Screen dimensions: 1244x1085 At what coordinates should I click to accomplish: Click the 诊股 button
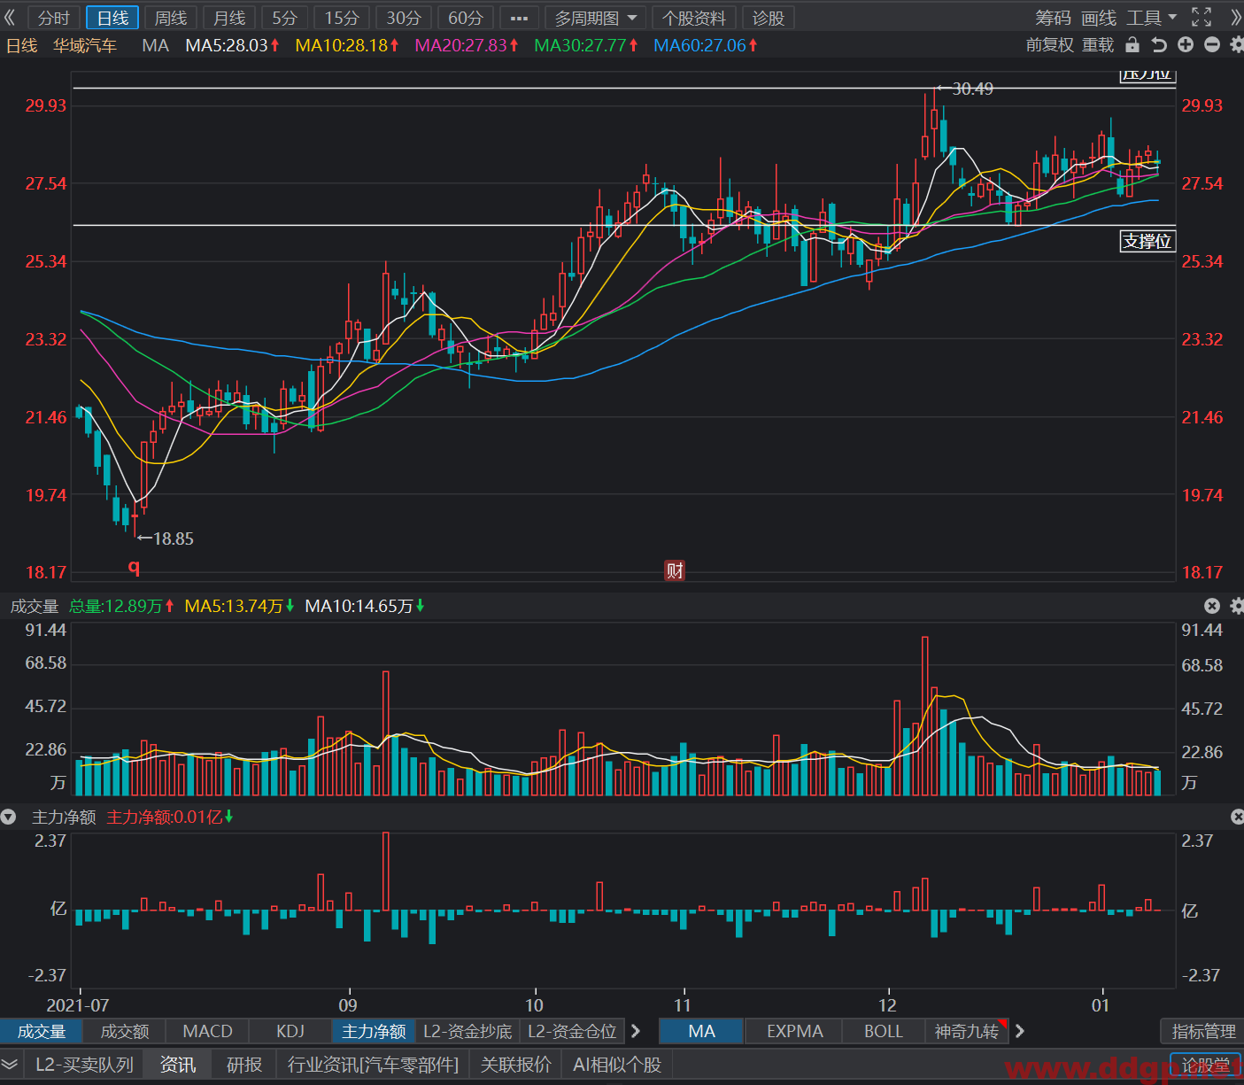768,18
